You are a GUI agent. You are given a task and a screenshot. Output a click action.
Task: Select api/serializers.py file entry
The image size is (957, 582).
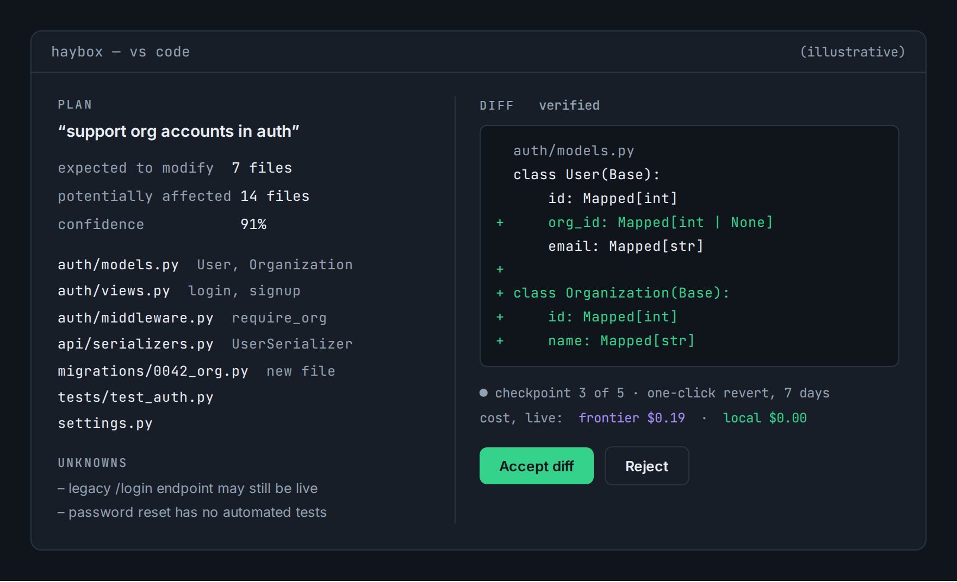(135, 344)
